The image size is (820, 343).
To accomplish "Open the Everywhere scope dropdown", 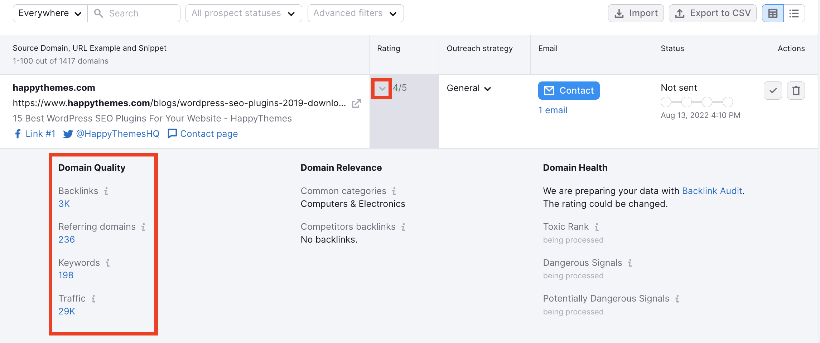I will point(50,13).
